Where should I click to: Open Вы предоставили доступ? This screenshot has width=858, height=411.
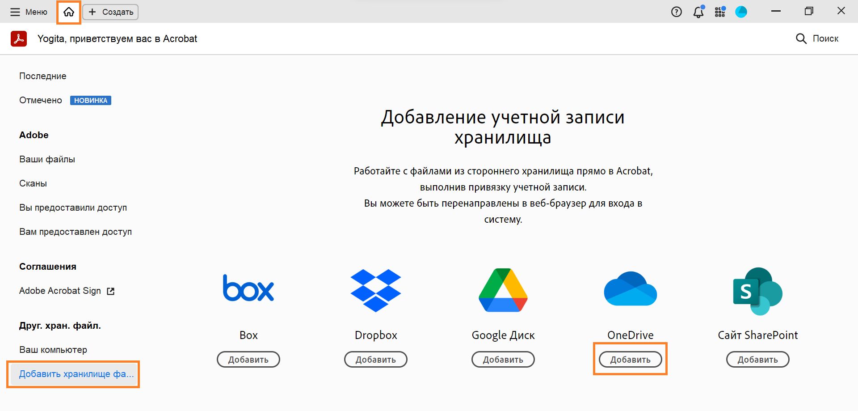[x=73, y=208]
